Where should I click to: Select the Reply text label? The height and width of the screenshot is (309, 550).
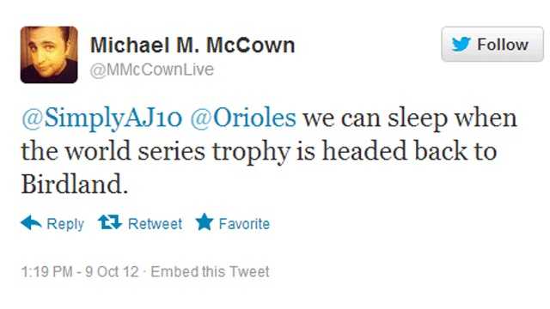click(65, 224)
